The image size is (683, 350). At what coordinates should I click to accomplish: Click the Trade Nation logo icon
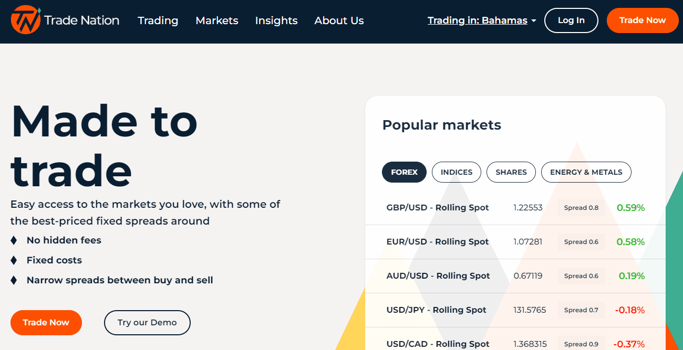26,20
